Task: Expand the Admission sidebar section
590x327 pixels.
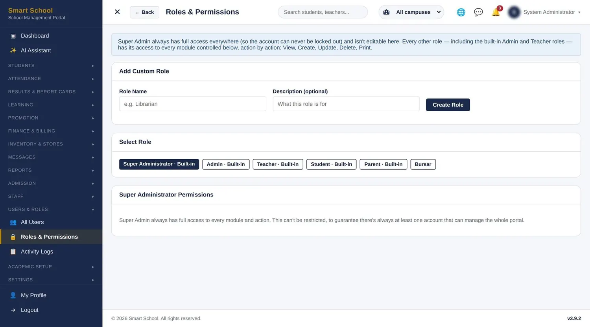Action: pyautogui.click(x=51, y=183)
